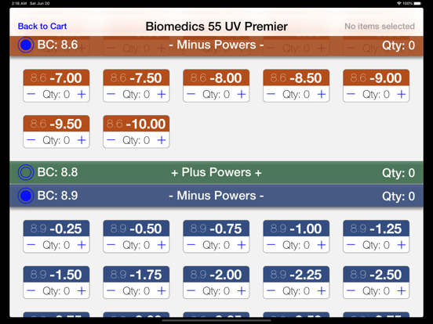
Task: Increase quantity for 8.6 -7.00
Action: tap(82, 94)
